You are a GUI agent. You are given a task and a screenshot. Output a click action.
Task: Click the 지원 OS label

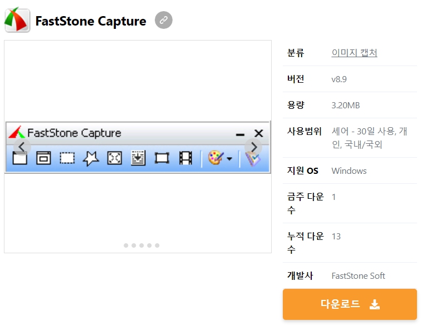point(302,171)
